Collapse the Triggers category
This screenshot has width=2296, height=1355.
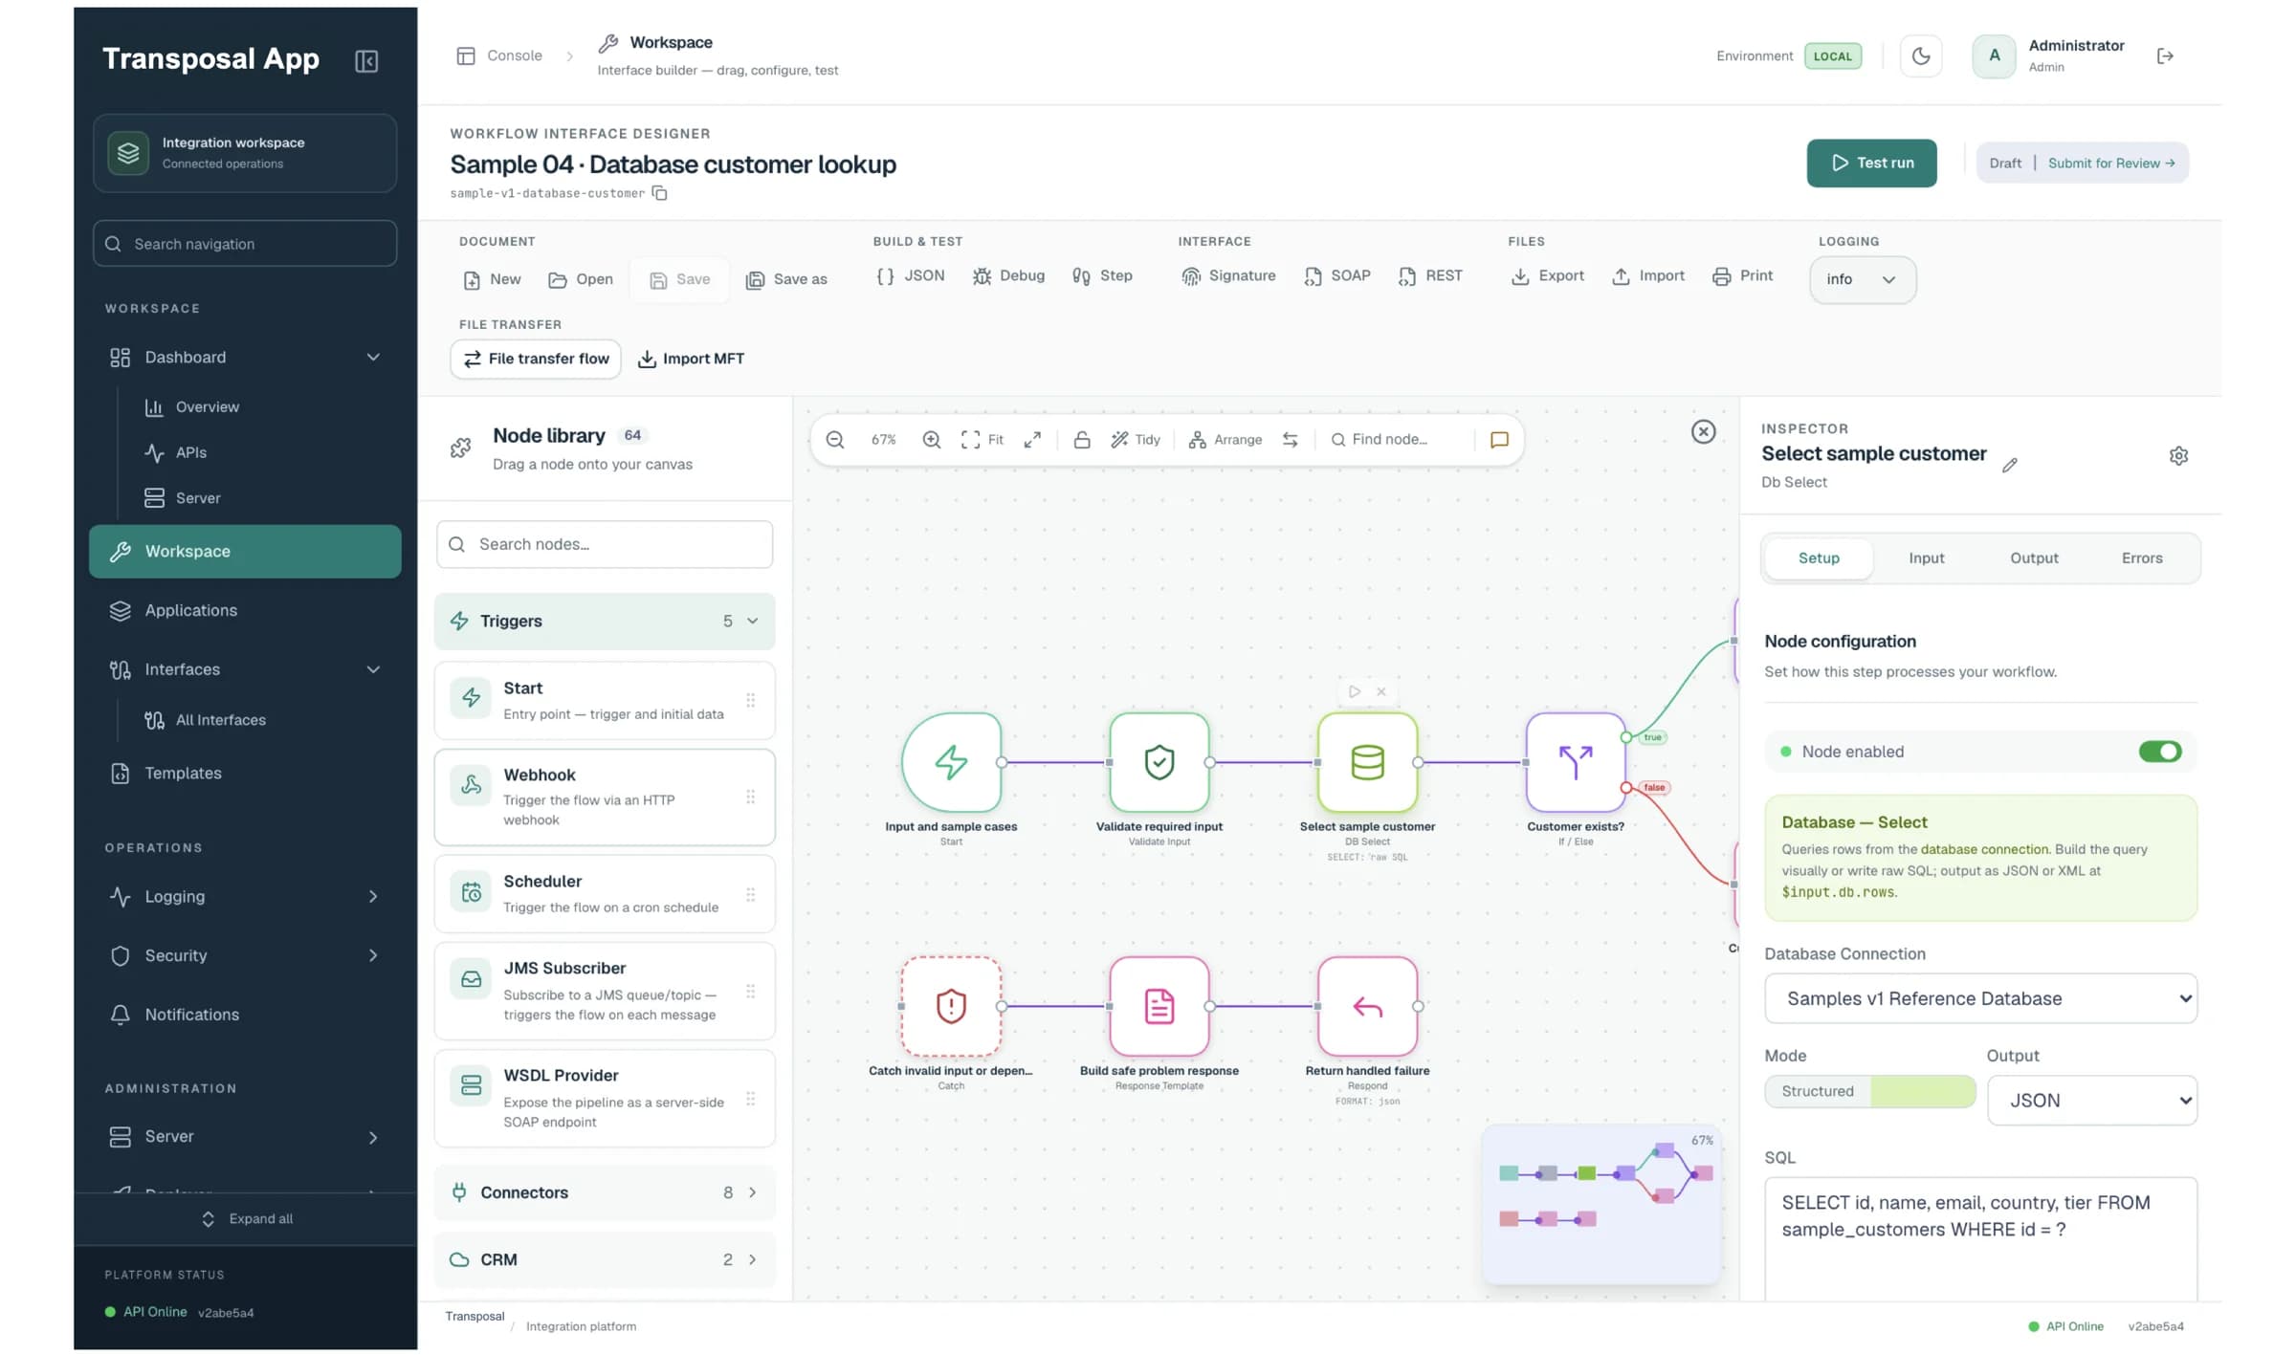[605, 621]
